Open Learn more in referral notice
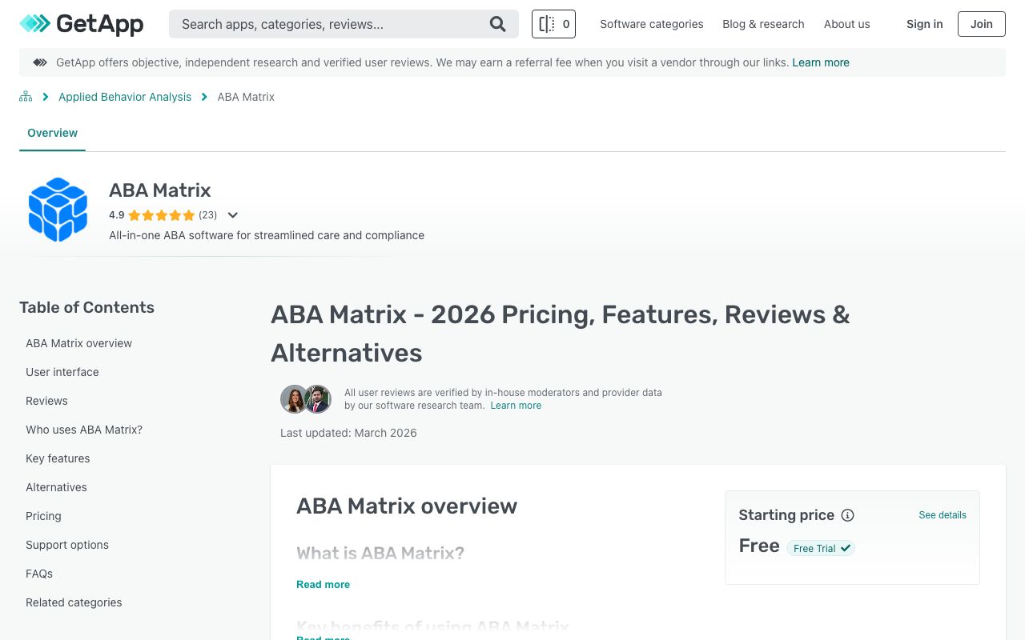The height and width of the screenshot is (640, 1025). click(821, 62)
